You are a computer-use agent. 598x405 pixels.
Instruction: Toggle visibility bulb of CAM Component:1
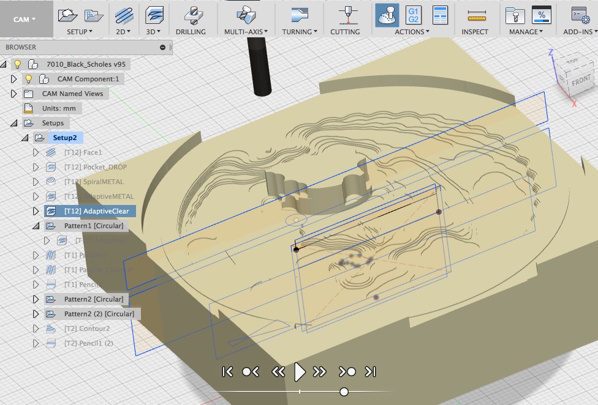[28, 79]
